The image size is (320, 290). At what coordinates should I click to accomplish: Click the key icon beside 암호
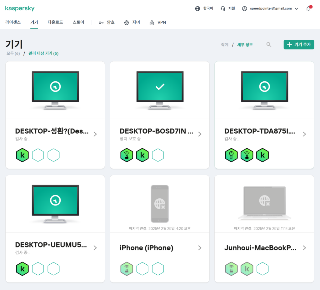pos(101,23)
